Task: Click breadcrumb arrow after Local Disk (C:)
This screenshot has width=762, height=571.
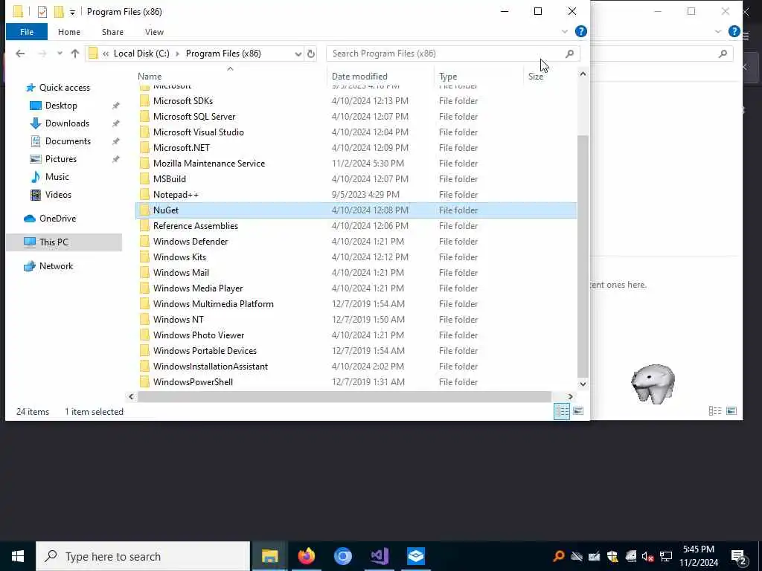Action: tap(177, 54)
